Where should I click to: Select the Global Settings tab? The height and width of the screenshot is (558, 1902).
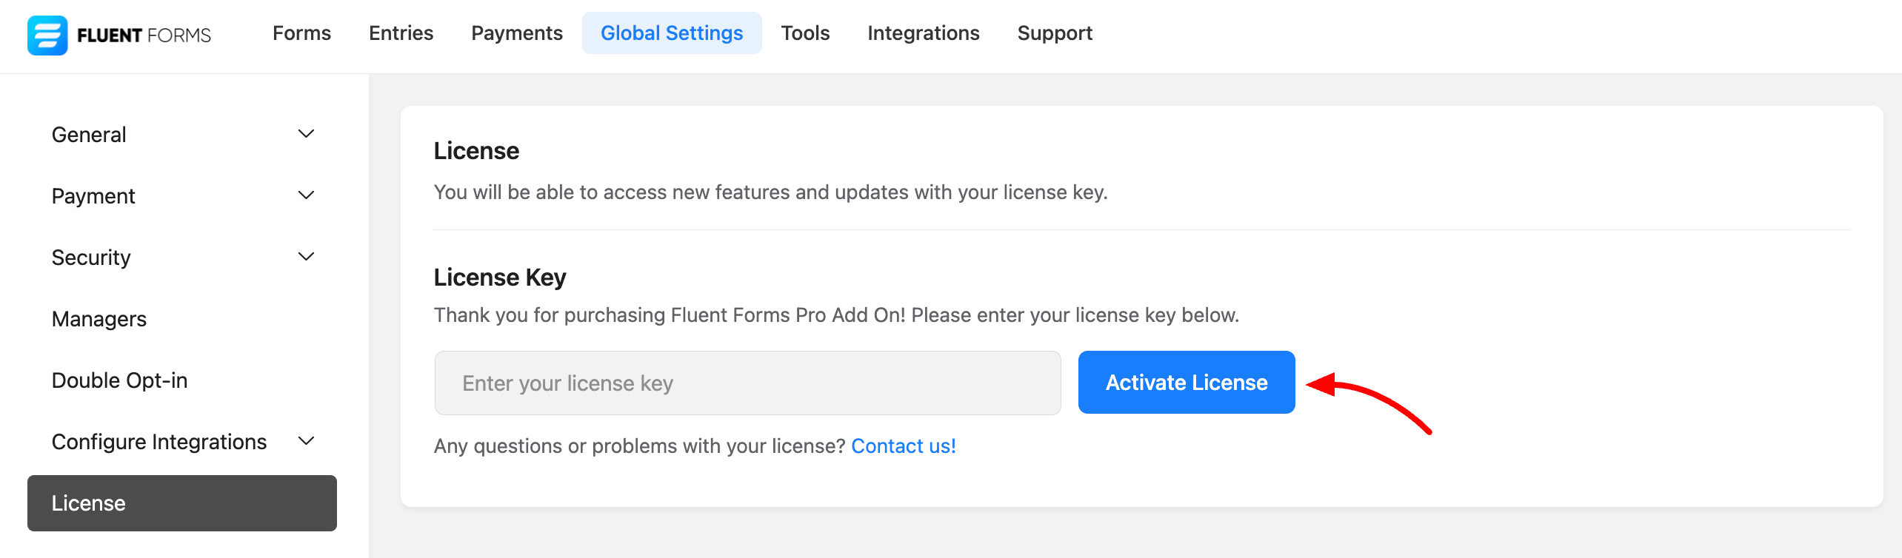pyautogui.click(x=671, y=33)
